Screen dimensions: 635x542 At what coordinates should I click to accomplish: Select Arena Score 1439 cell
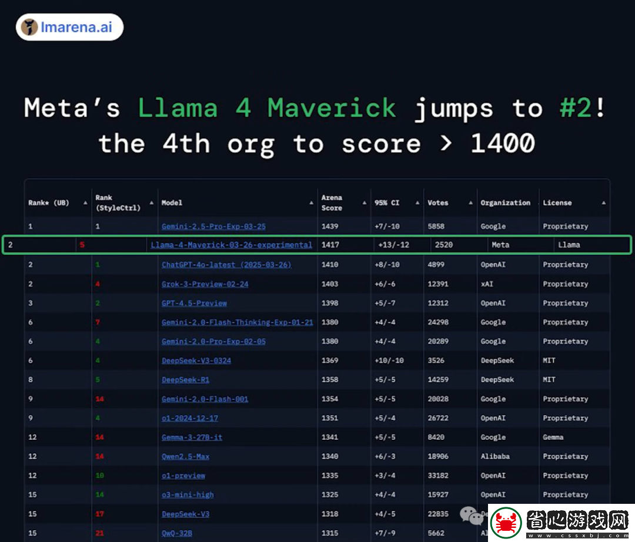(x=330, y=227)
